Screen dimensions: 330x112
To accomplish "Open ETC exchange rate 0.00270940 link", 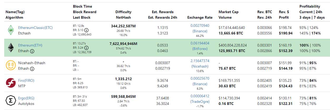I will (x=200, y=26).
